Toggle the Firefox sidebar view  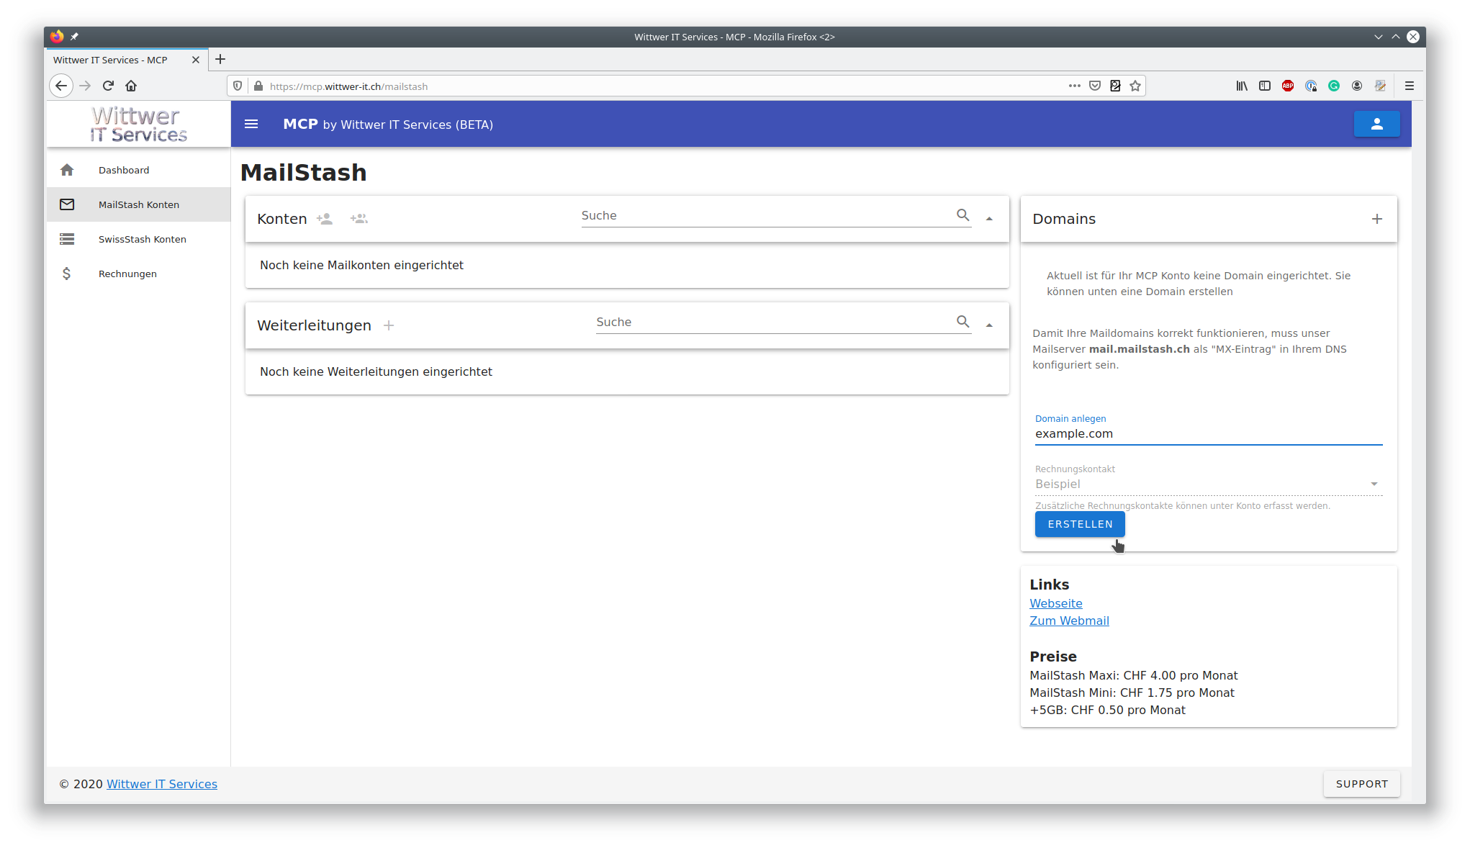click(x=1265, y=86)
